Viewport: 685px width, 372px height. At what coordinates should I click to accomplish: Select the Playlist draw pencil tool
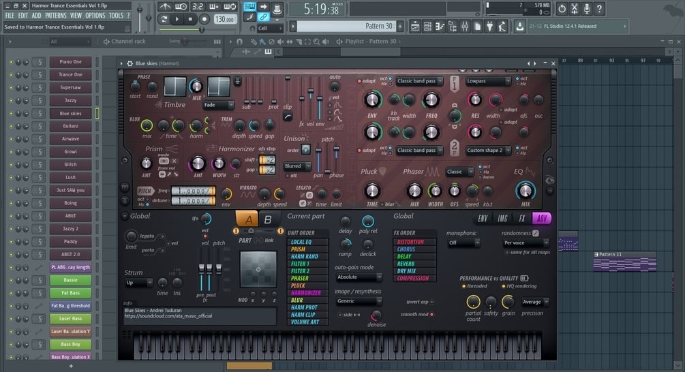coord(254,42)
